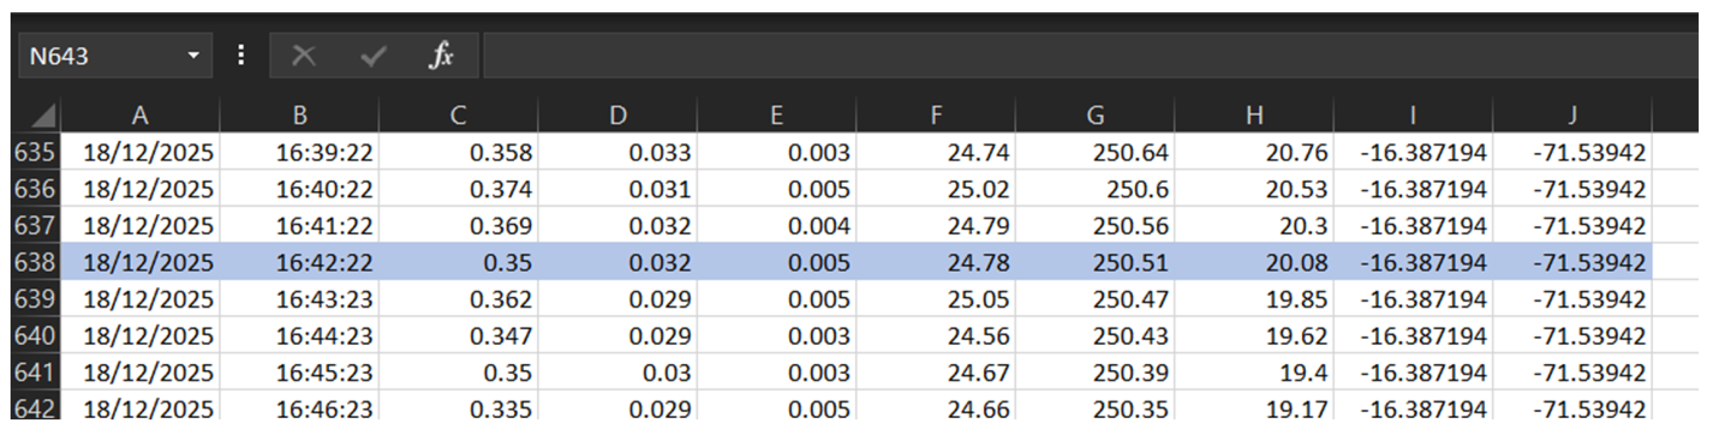Click cell with time 16:39:22

[x=299, y=152]
